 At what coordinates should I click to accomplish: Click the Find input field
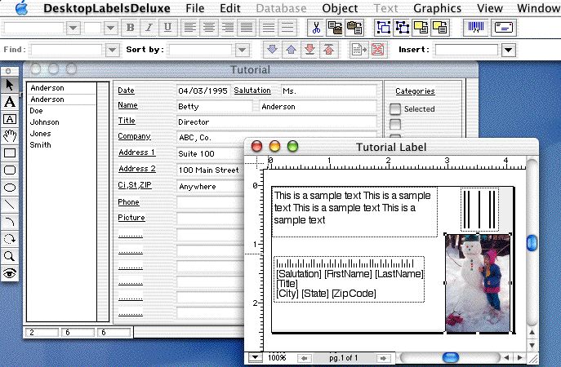point(67,50)
